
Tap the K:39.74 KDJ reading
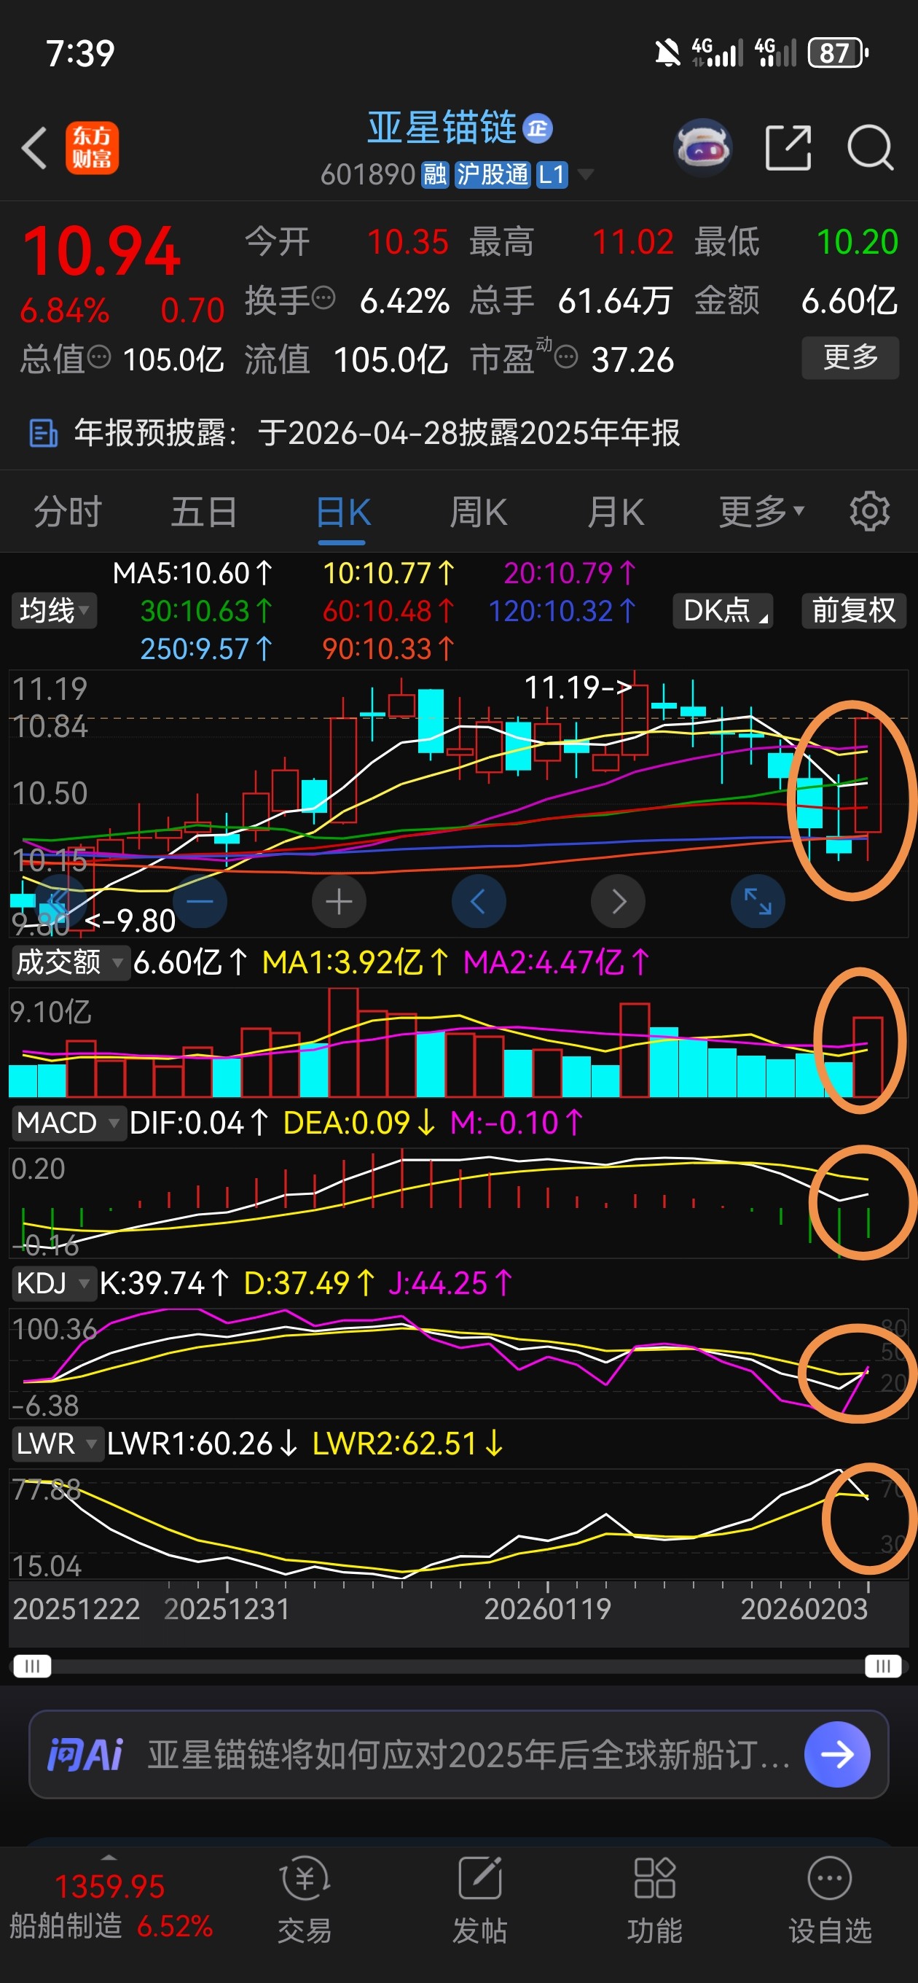(x=164, y=1283)
